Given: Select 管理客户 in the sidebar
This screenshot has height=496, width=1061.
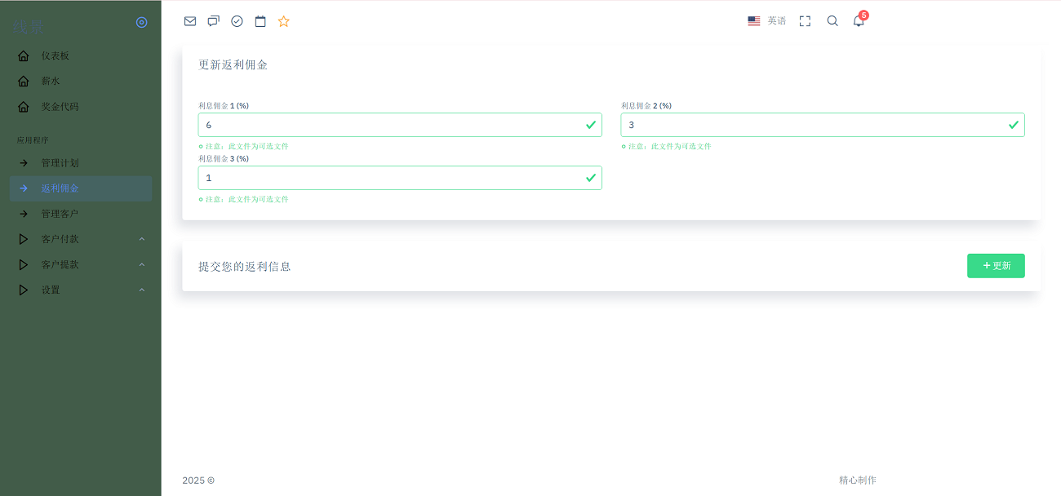Looking at the screenshot, I should click(x=60, y=214).
